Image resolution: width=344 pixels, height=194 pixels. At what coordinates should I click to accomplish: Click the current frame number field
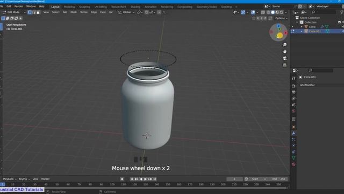pyautogui.click(x=234, y=179)
